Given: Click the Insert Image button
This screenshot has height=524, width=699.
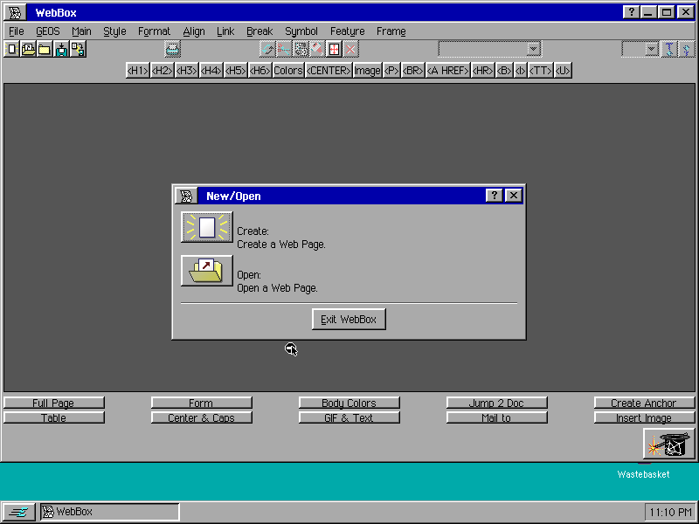Looking at the screenshot, I should tap(644, 417).
